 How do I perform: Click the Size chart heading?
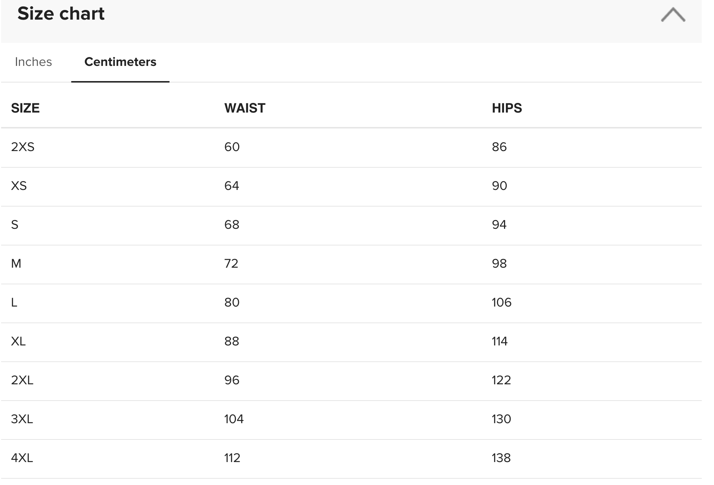point(61,13)
